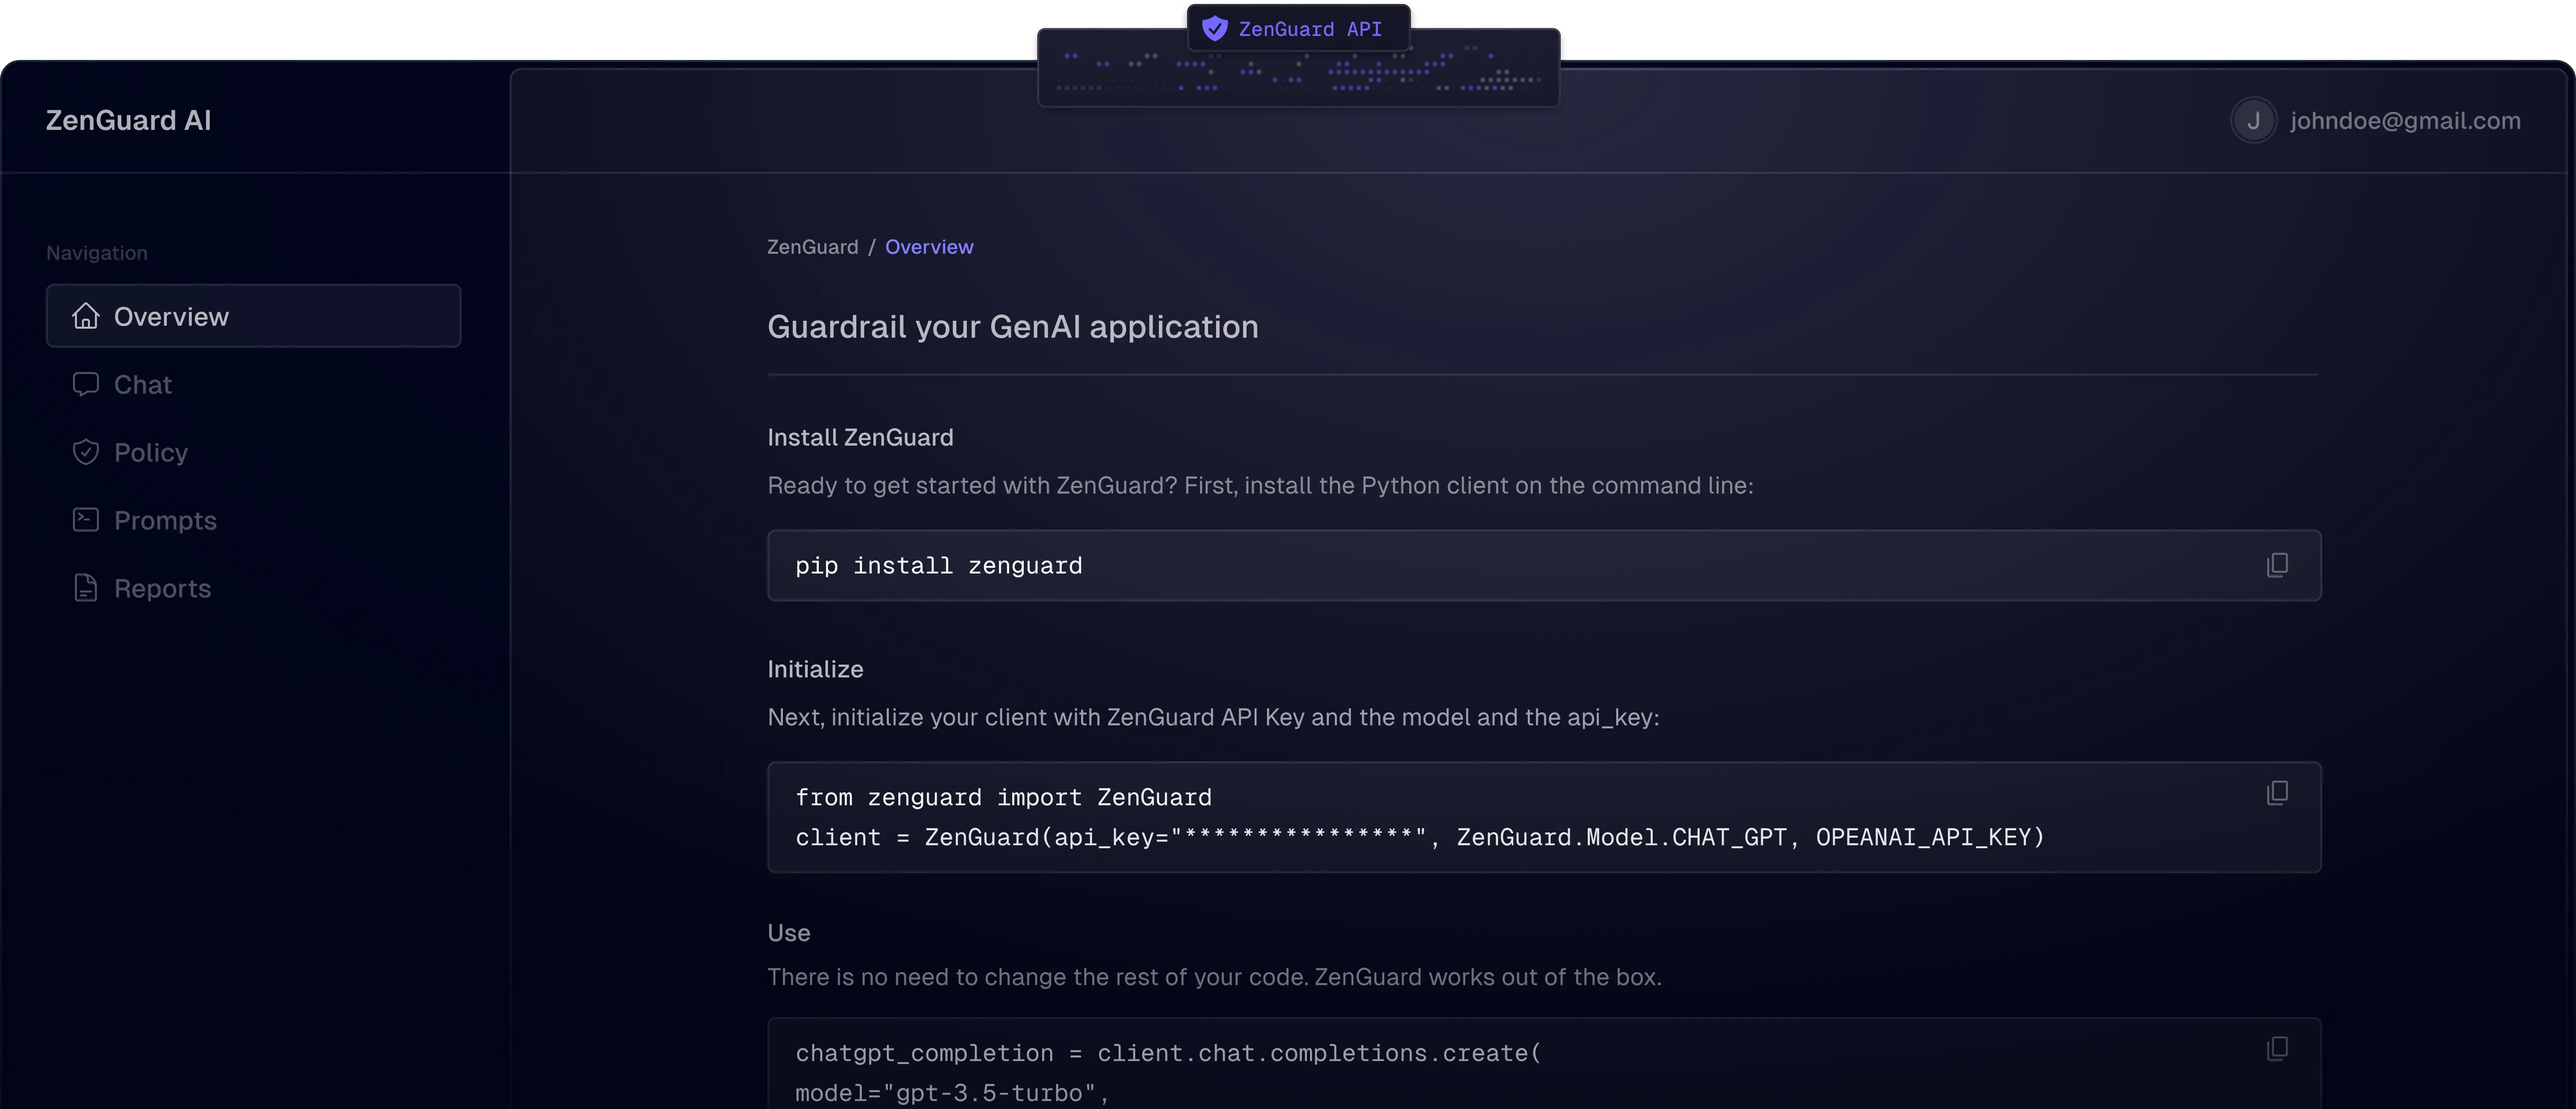Click the Overview home icon in sidebar
Screen dimensions: 2576x1109
[x=86, y=316]
